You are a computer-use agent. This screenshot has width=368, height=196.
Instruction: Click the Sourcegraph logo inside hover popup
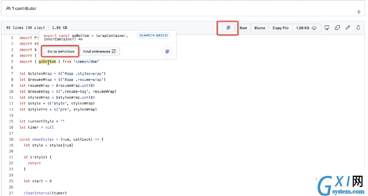pos(167,51)
